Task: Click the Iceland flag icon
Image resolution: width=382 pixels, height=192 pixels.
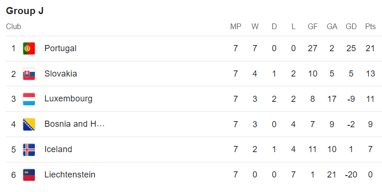Action: coord(29,150)
